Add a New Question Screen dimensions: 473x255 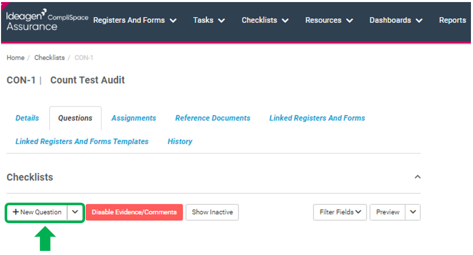click(x=37, y=212)
